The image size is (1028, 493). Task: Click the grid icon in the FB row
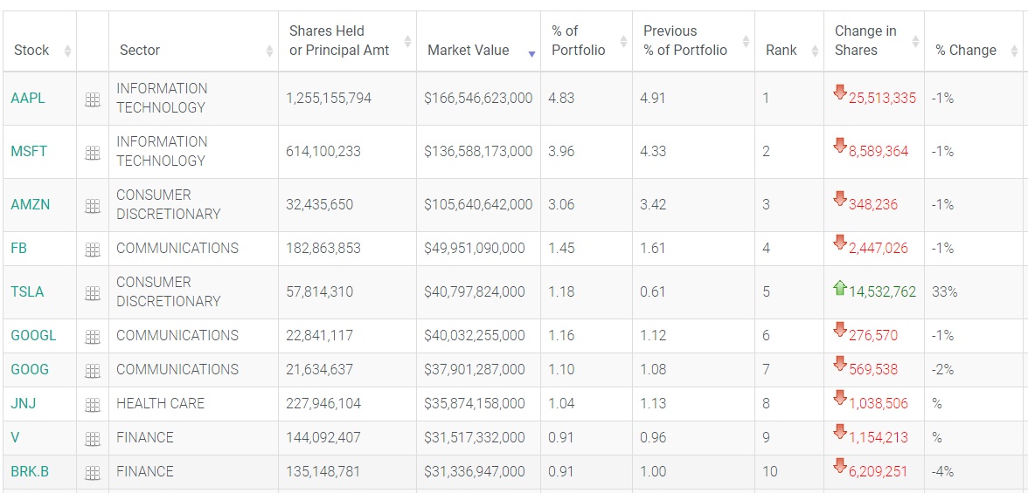(93, 250)
